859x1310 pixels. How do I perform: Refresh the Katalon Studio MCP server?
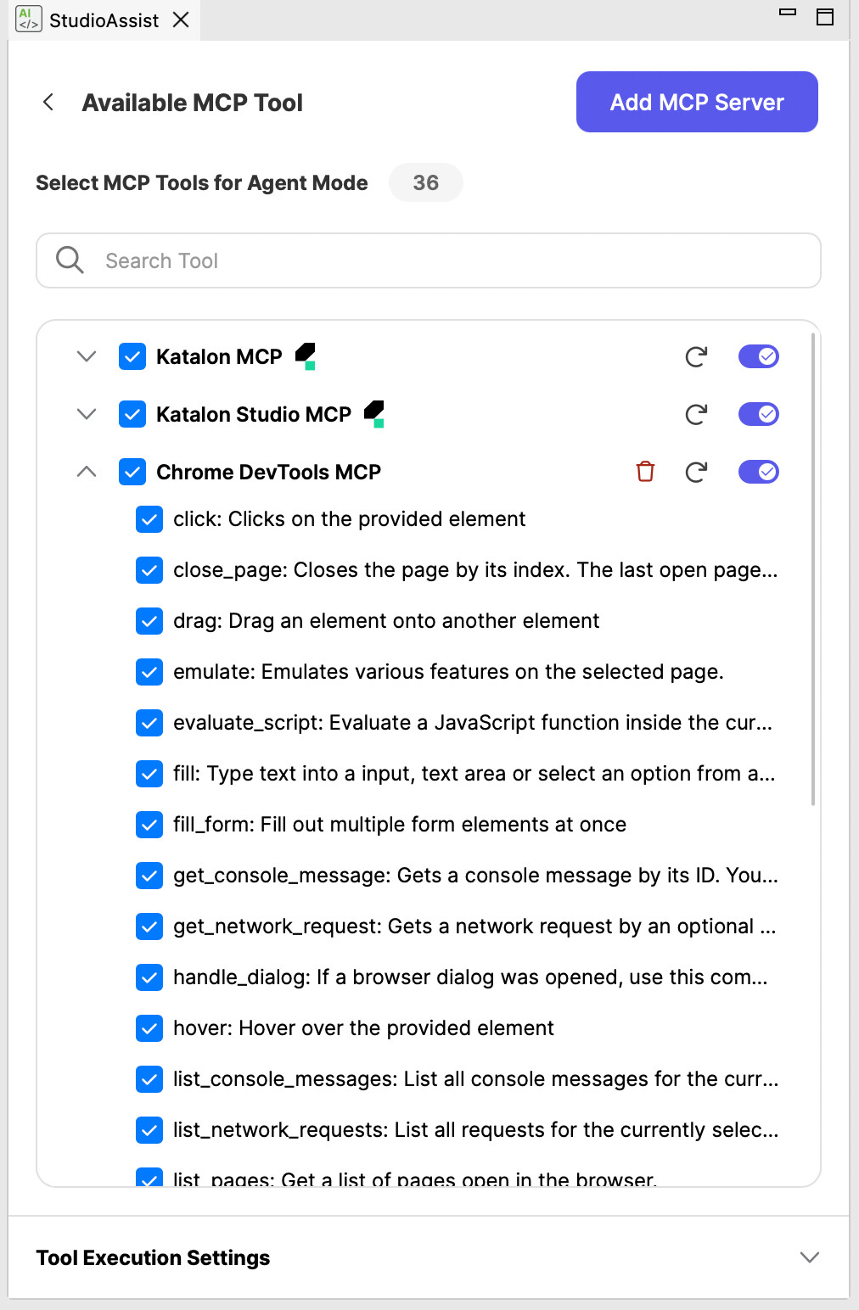[x=695, y=414]
